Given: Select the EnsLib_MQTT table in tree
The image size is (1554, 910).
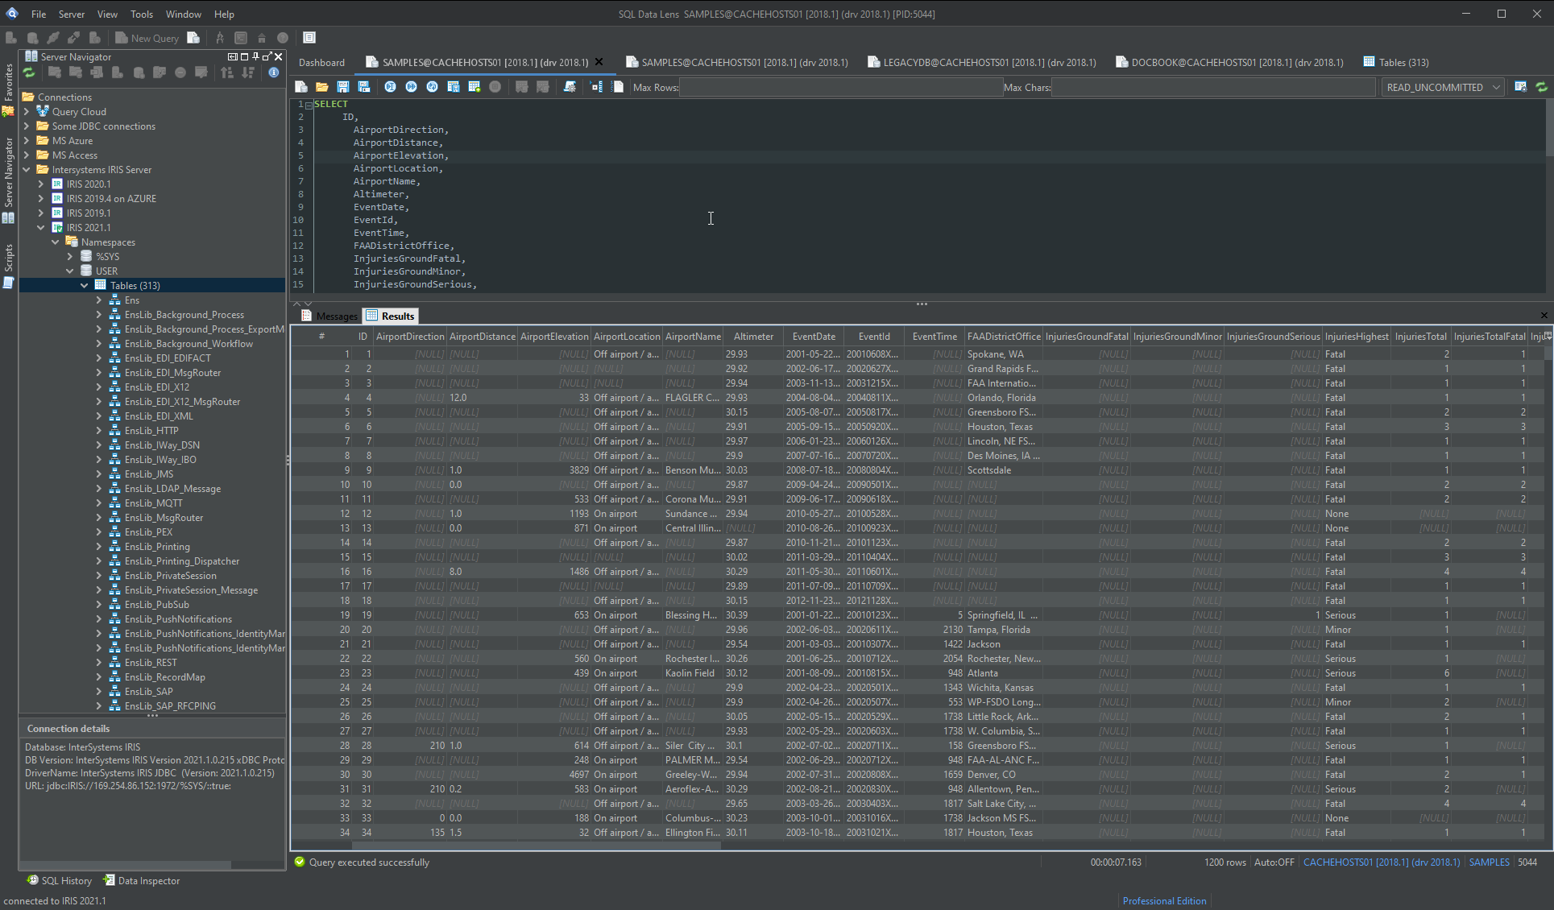Looking at the screenshot, I should [153, 503].
